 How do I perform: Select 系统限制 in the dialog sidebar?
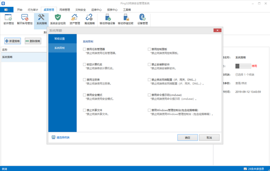[x=63, y=48]
